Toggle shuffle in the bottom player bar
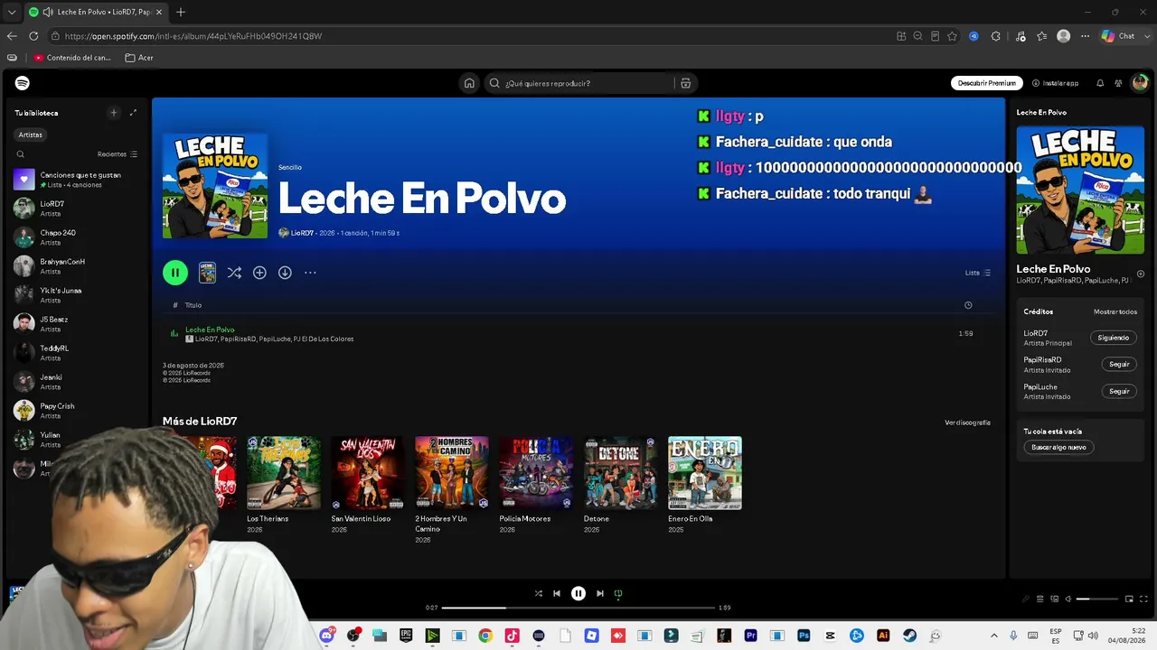Image resolution: width=1157 pixels, height=650 pixels. [x=539, y=593]
